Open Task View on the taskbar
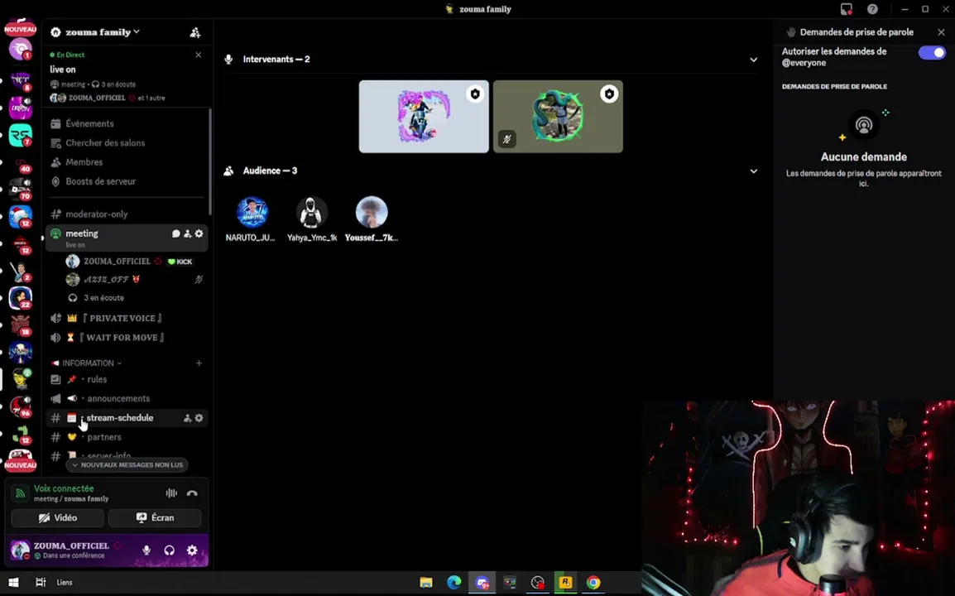This screenshot has width=955, height=596. point(41,583)
